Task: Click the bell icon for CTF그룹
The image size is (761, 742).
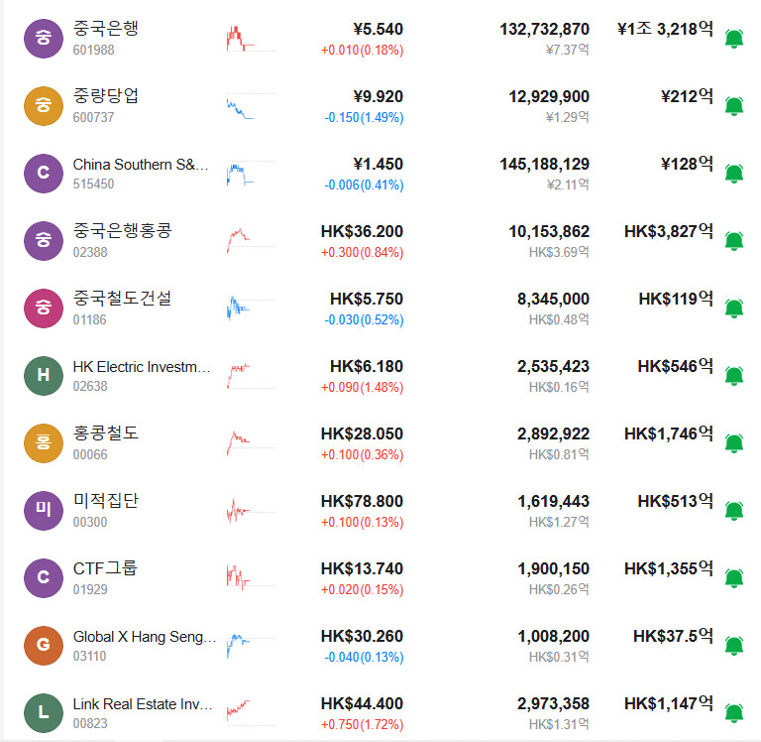Action: tap(733, 578)
